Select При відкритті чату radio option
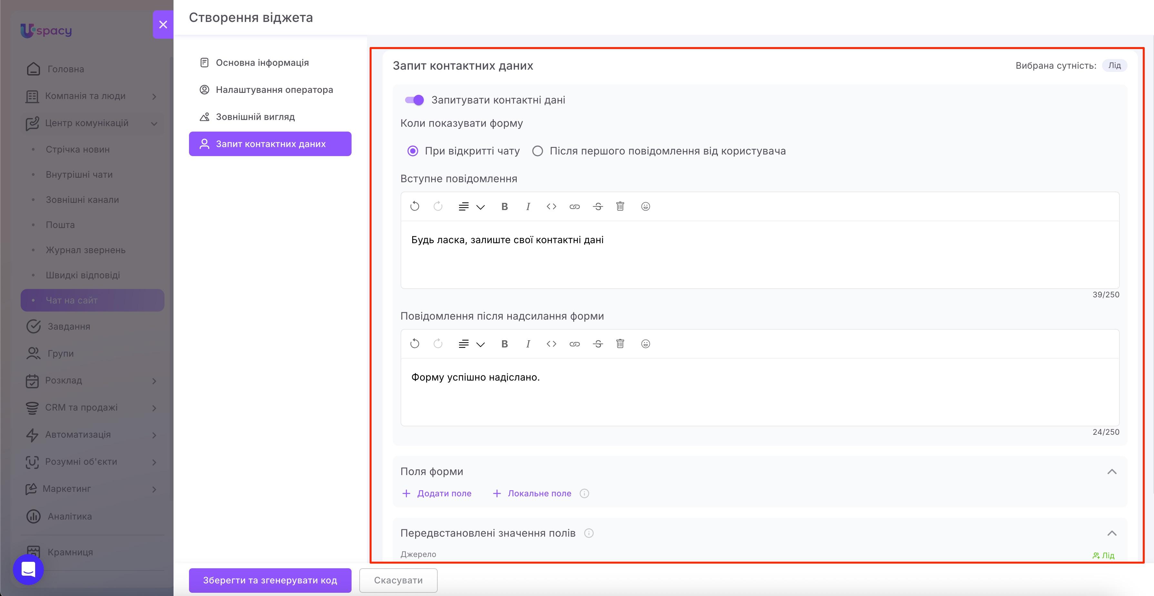Screen dimensions: 1154x596 click(413, 151)
